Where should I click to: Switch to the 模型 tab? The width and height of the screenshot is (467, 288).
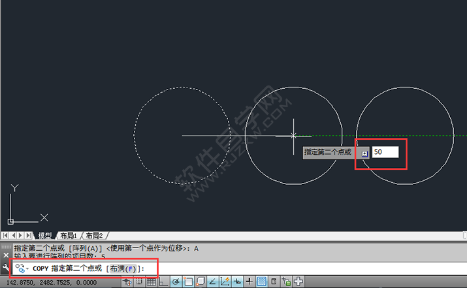pos(44,236)
